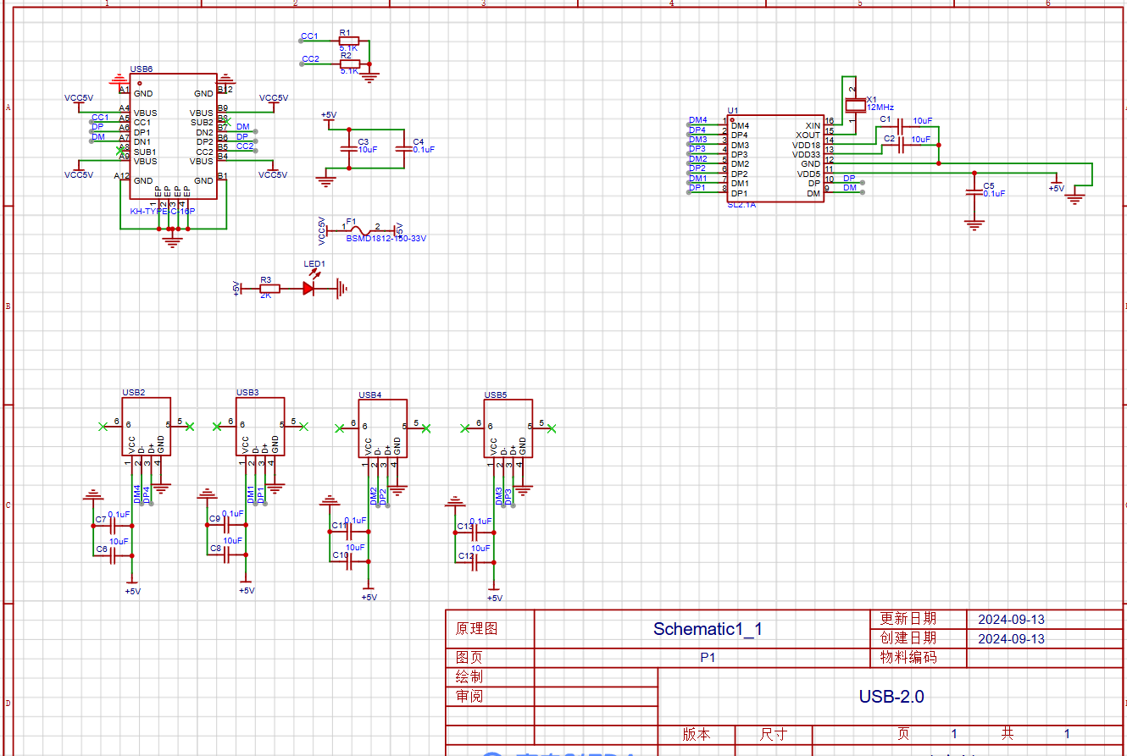The width and height of the screenshot is (1127, 756).
Task: Select the R1 5.1K resistor
Action: (x=347, y=40)
